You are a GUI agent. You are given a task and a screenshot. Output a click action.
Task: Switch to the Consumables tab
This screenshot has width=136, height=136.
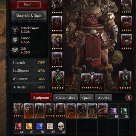(66, 98)
